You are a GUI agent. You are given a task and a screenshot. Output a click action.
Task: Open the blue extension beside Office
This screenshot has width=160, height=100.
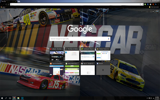tap(156, 4)
